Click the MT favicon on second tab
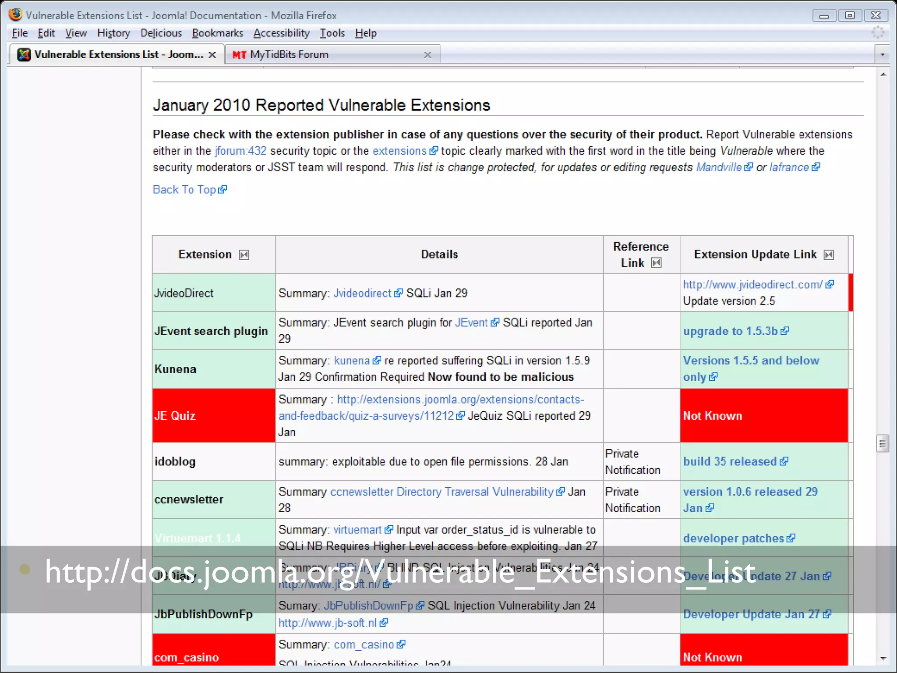Image resolution: width=897 pixels, height=673 pixels. pos(239,55)
